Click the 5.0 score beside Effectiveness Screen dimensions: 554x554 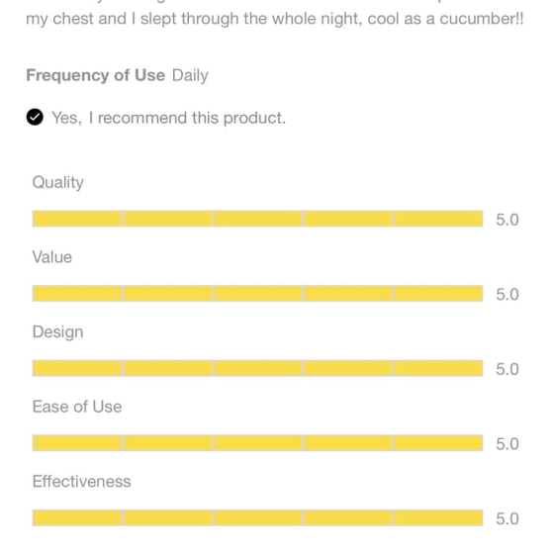[508, 519]
